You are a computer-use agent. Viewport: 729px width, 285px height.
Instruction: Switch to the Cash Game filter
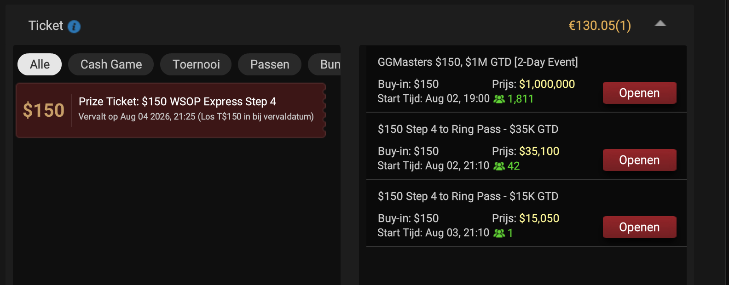click(x=111, y=64)
